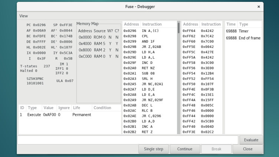
Task: Select the Execute breakpoint row with value 0xAF00
Action: pyautogui.click(x=70, y=115)
